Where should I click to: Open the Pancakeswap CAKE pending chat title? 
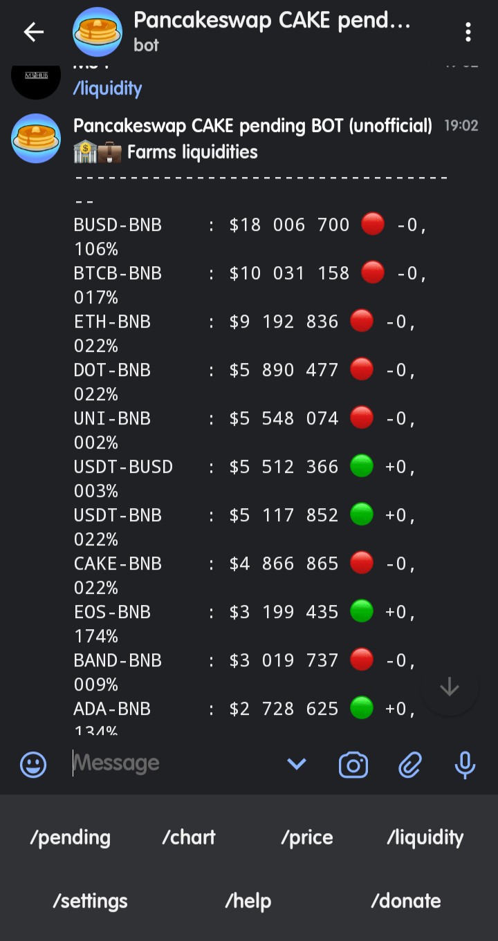click(272, 21)
